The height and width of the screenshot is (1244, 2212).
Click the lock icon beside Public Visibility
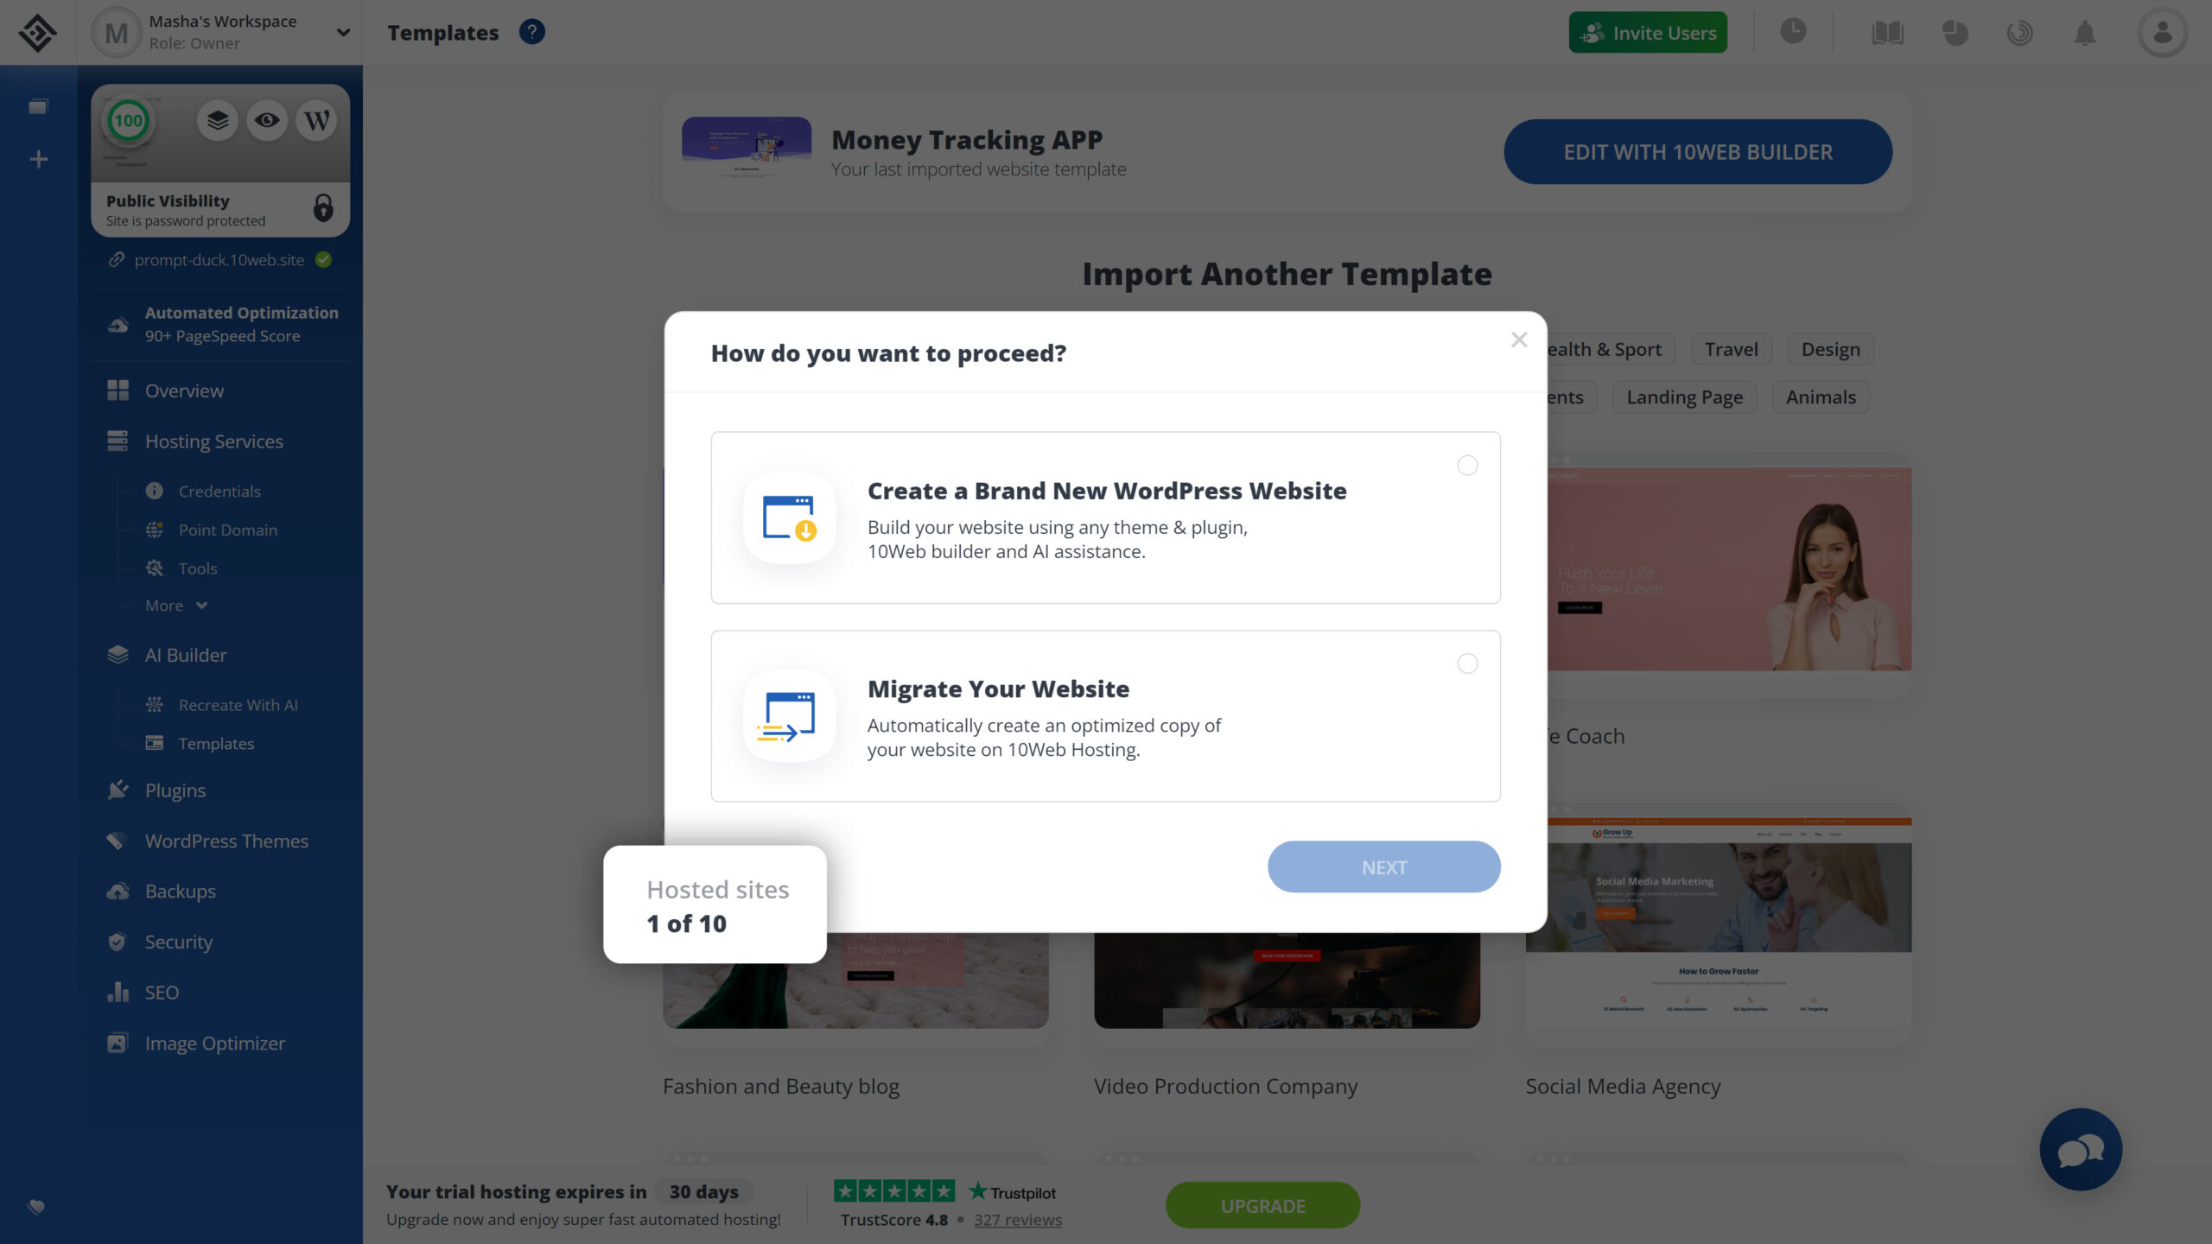[x=323, y=208]
